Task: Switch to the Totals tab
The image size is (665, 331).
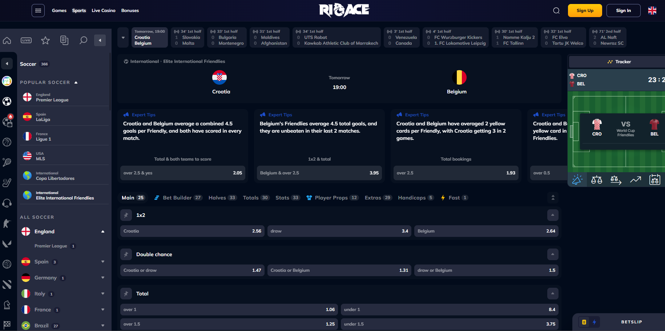Action: point(256,198)
